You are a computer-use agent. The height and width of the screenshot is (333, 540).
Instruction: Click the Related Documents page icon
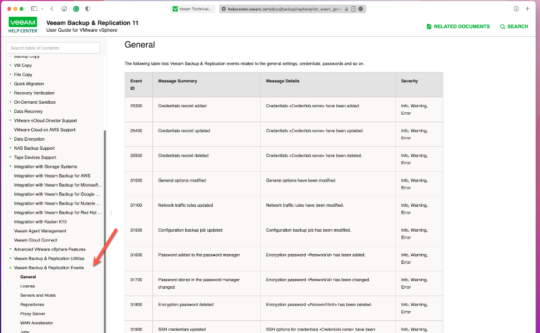(x=429, y=27)
